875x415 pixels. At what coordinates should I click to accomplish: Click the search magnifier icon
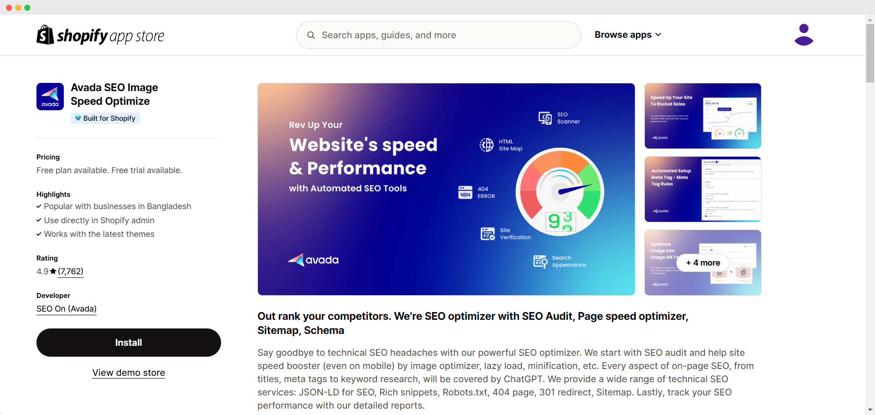[311, 35]
